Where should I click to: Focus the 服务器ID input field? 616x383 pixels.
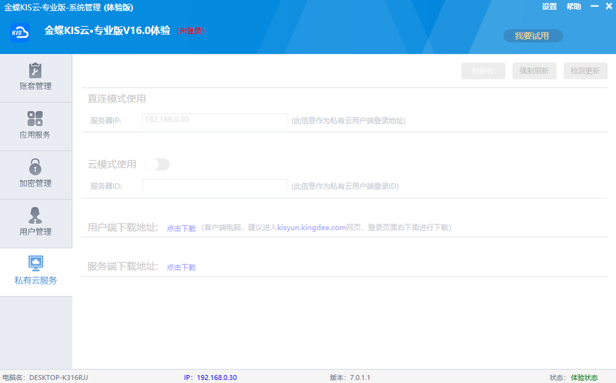(x=215, y=187)
